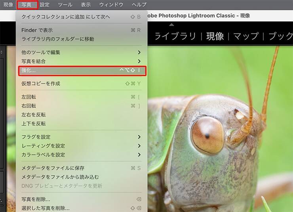Viewport: 293px width, 212px height.
Task: Select 右回転 to rotate right
Action: [82, 106]
